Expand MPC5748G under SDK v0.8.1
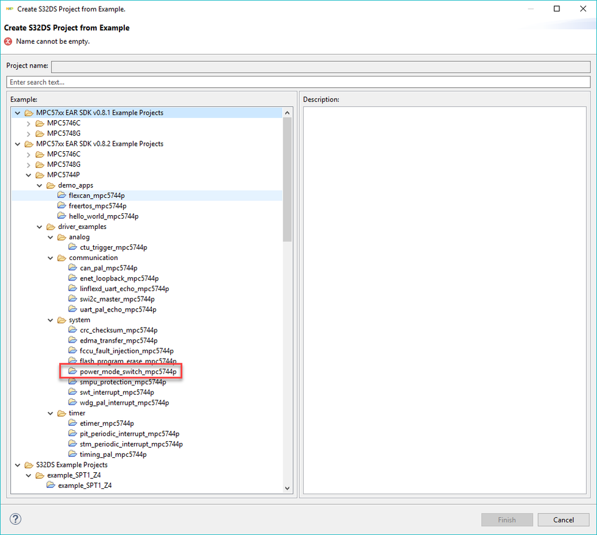The width and height of the screenshot is (597, 535). [29, 134]
